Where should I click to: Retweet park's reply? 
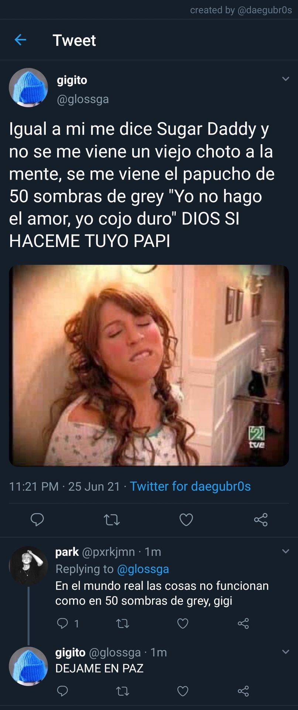click(x=123, y=624)
